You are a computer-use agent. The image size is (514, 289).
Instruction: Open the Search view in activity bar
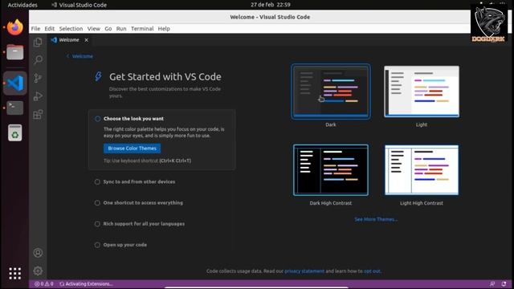38,60
